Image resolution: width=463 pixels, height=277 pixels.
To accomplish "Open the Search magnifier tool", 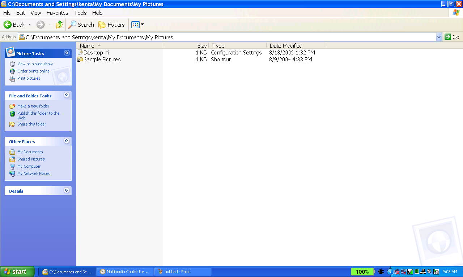I will (73, 25).
